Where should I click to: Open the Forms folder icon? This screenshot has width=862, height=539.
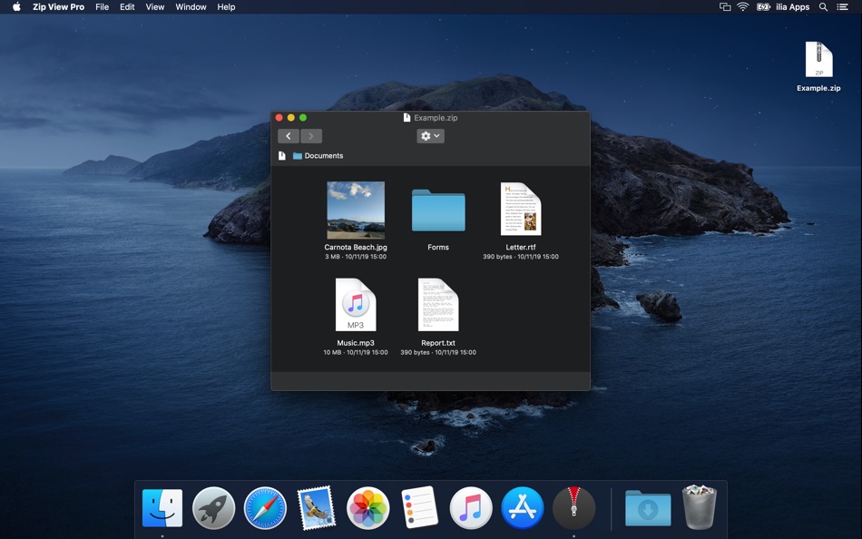click(x=438, y=210)
